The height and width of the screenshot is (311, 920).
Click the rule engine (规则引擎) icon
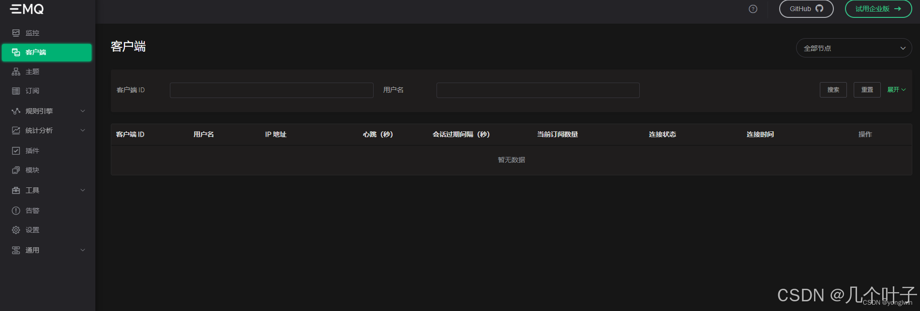click(x=16, y=111)
